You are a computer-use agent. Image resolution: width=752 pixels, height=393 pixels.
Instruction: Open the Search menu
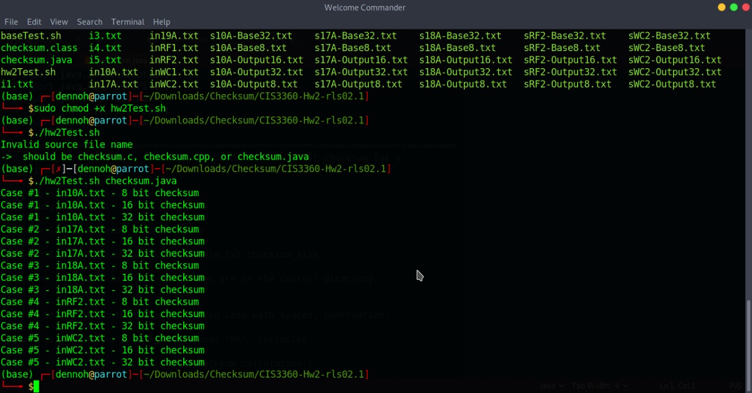point(89,22)
